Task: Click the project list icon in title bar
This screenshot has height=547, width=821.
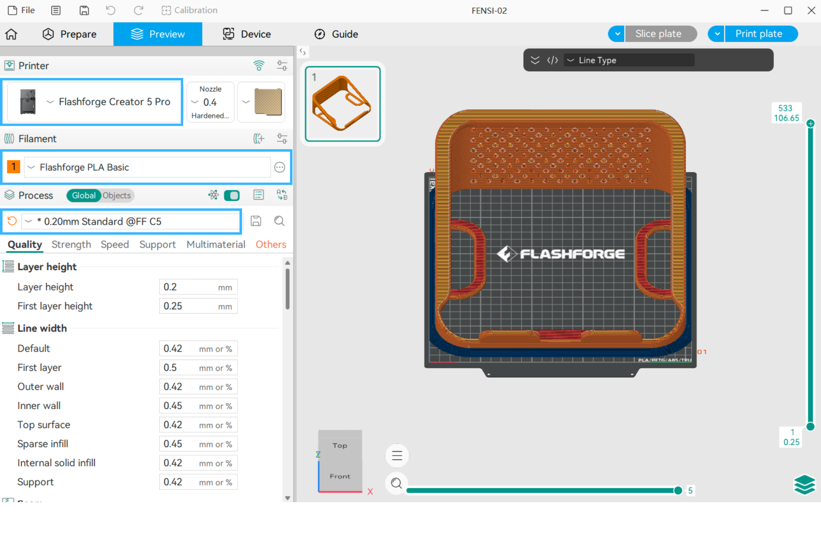Action: tap(56, 10)
